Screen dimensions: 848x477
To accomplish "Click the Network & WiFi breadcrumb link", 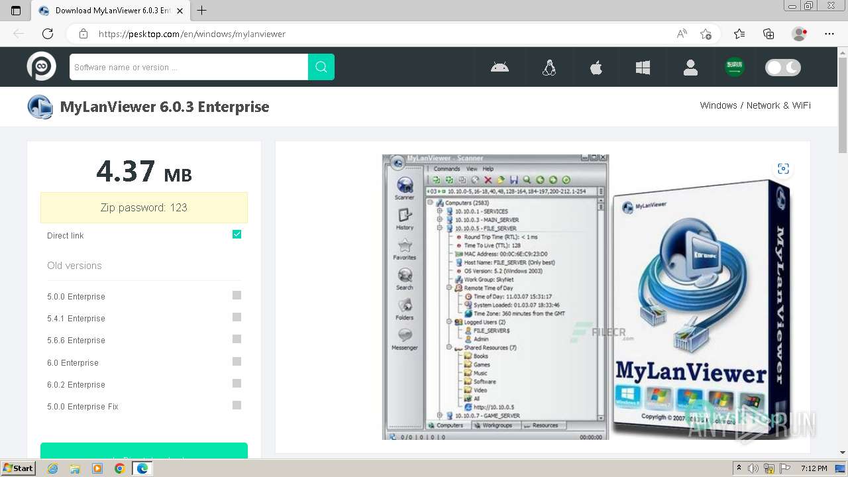I will tap(778, 105).
